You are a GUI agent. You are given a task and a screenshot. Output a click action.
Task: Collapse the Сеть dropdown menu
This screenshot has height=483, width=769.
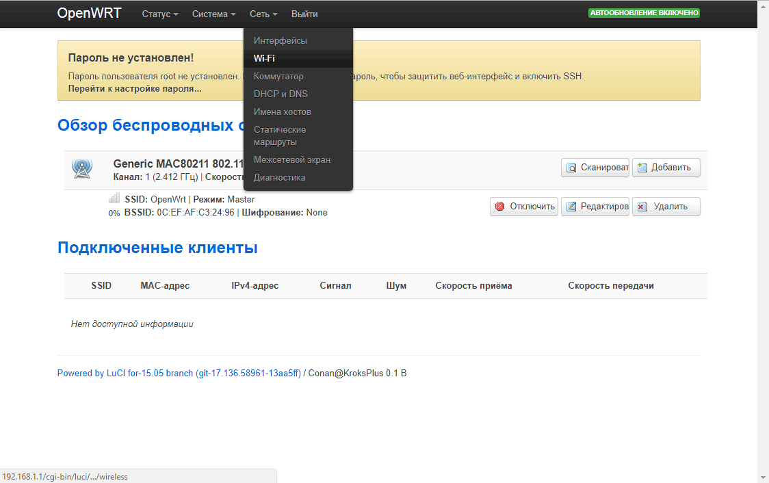[263, 14]
